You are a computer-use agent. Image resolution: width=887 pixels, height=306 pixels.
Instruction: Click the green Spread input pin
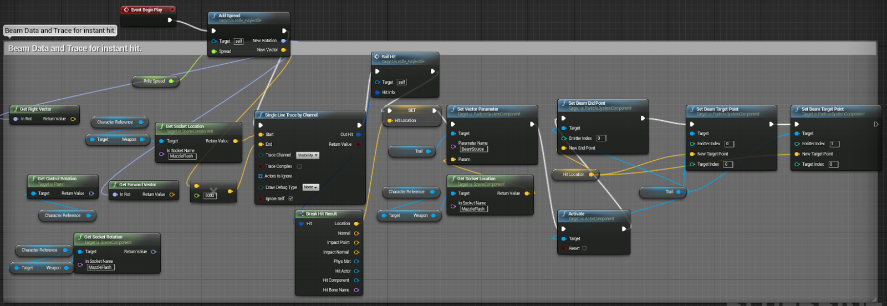coord(214,52)
